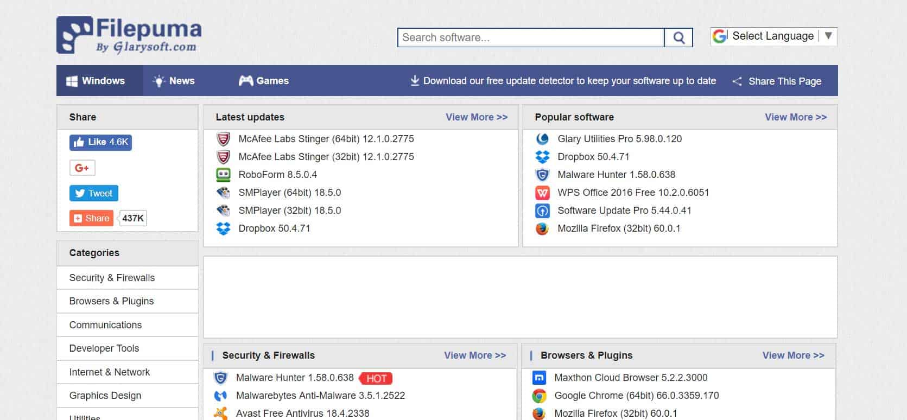Open RoboForm 8.5.0.4 link
907x420 pixels.
pos(277,175)
